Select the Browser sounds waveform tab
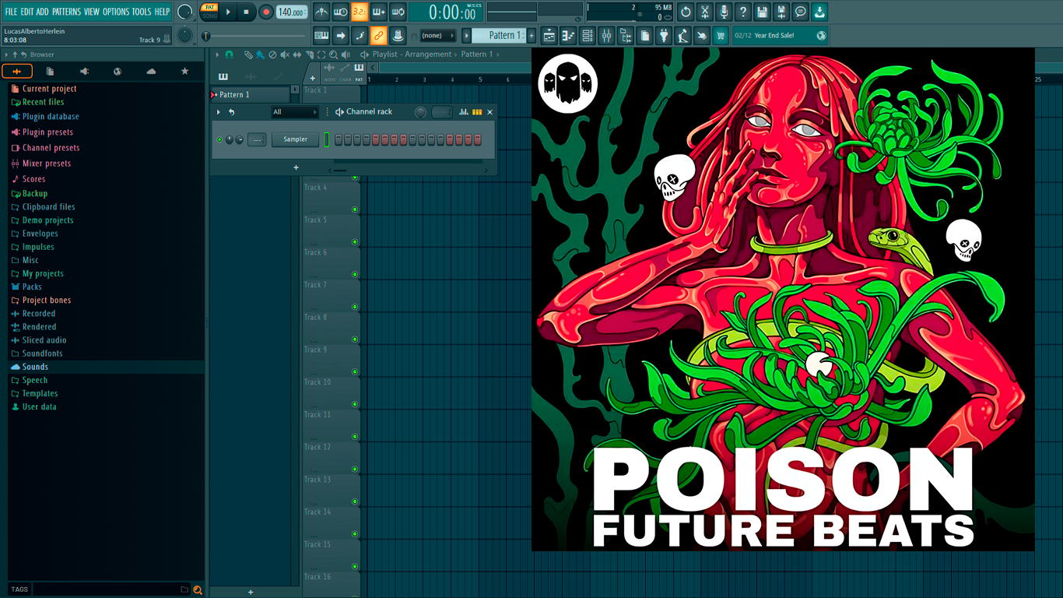 (x=17, y=71)
